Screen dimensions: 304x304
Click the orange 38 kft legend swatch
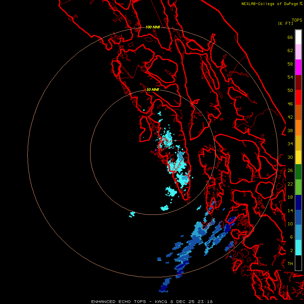pos(298,128)
